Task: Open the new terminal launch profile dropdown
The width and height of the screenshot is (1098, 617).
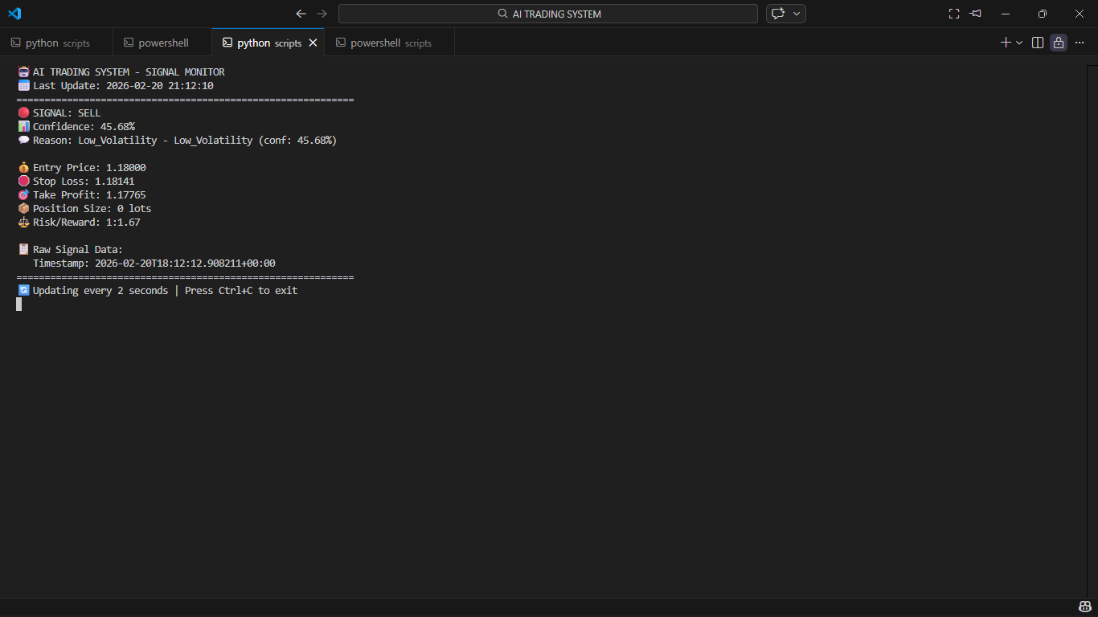Action: pos(1019,43)
